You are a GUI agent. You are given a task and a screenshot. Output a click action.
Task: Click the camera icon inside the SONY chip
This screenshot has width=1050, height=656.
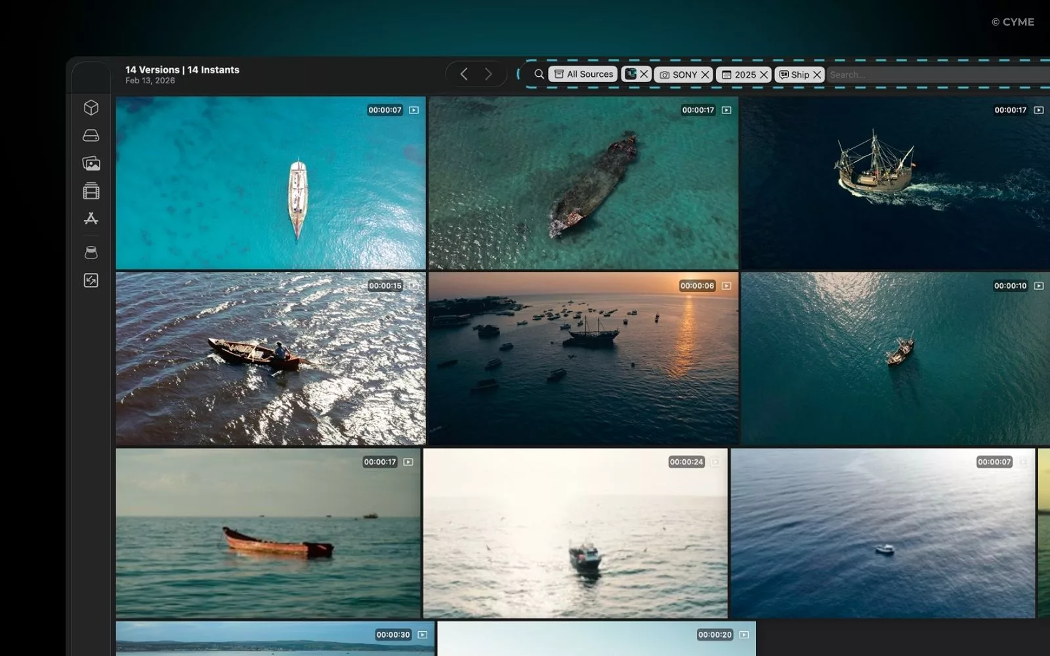pos(665,74)
